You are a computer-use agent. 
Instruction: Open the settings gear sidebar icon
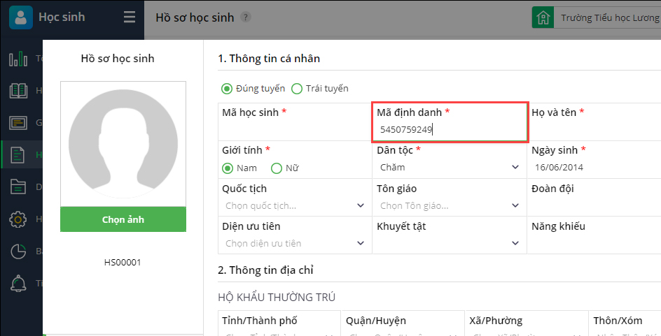[x=18, y=219]
